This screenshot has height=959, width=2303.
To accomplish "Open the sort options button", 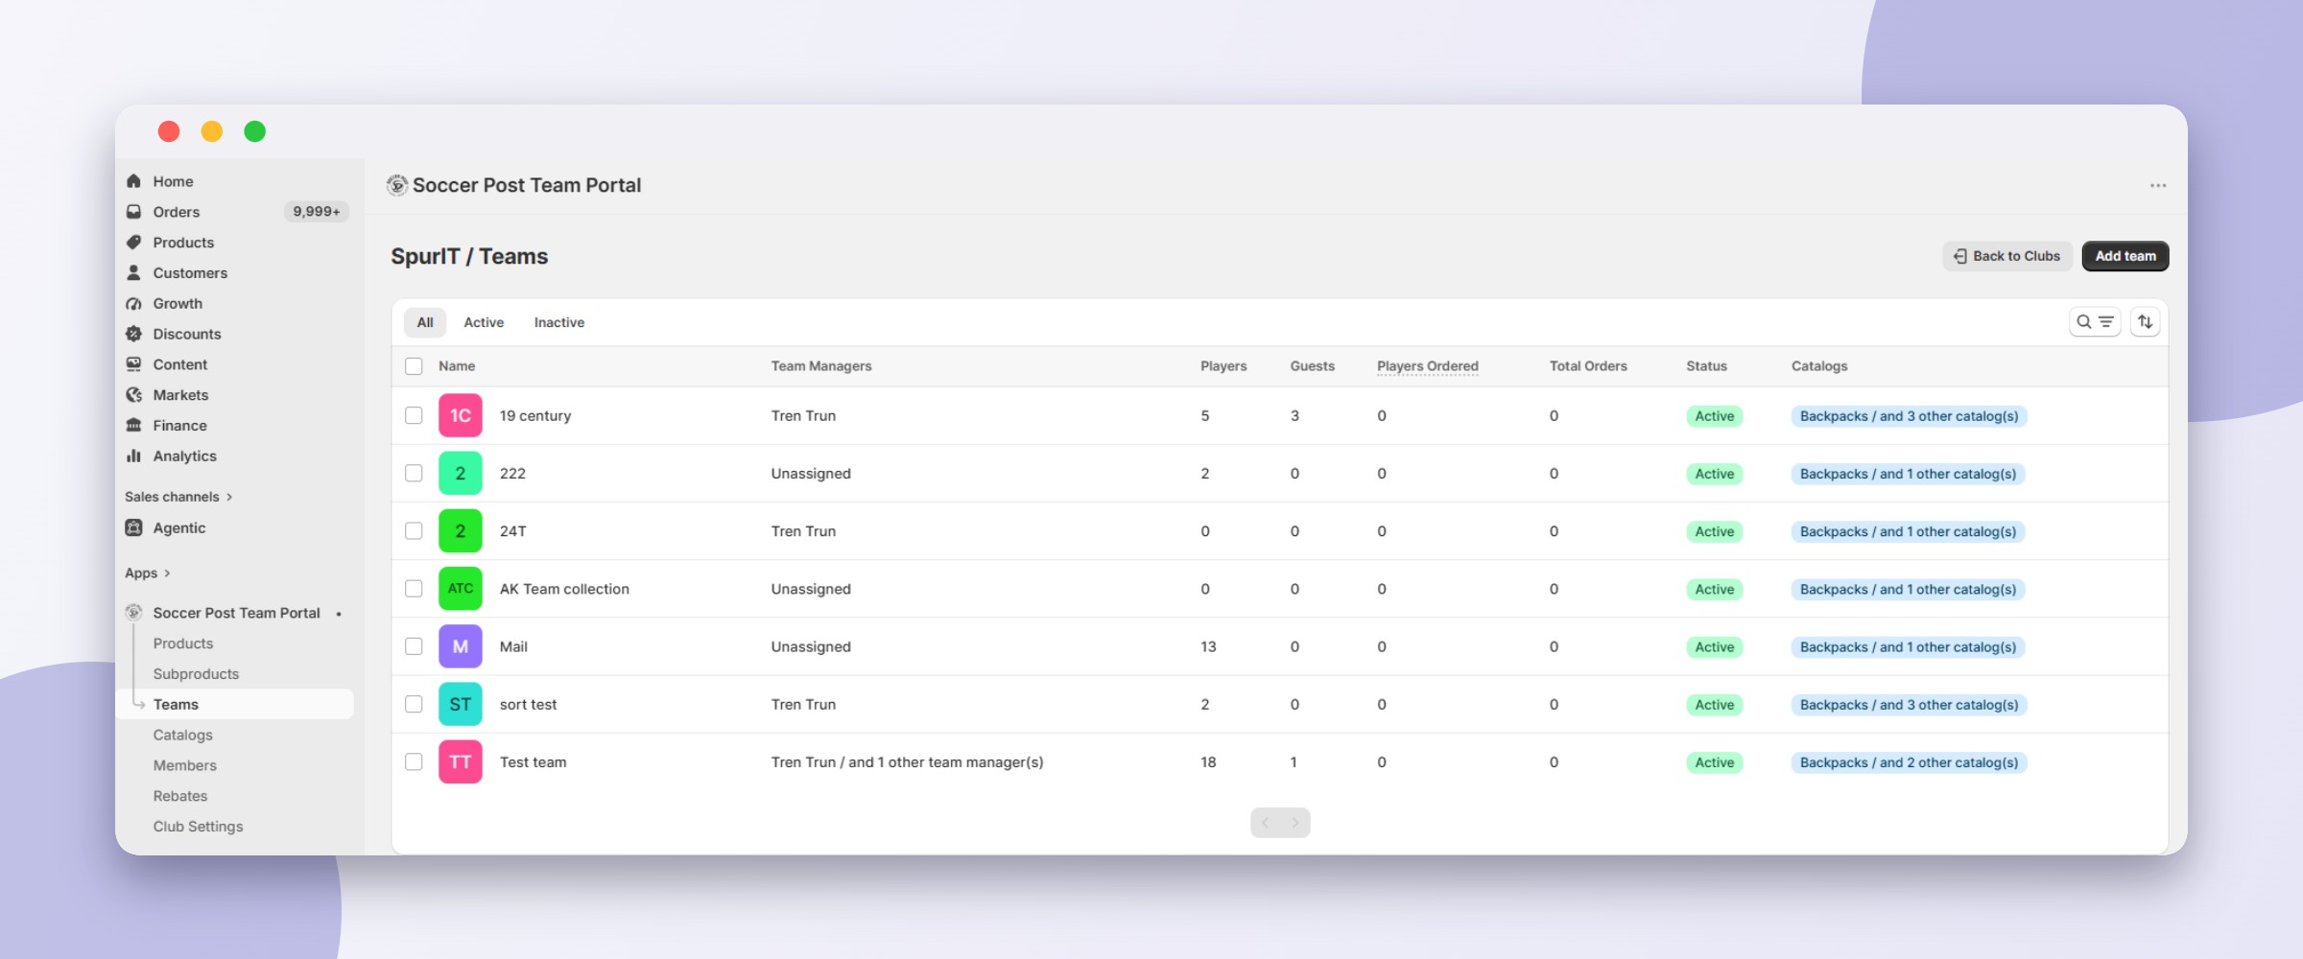I will [x=2146, y=322].
